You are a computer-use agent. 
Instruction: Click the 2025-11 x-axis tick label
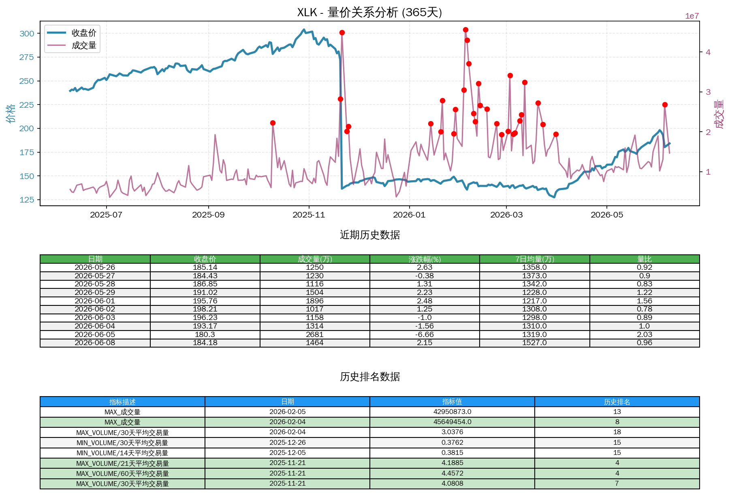tap(309, 215)
